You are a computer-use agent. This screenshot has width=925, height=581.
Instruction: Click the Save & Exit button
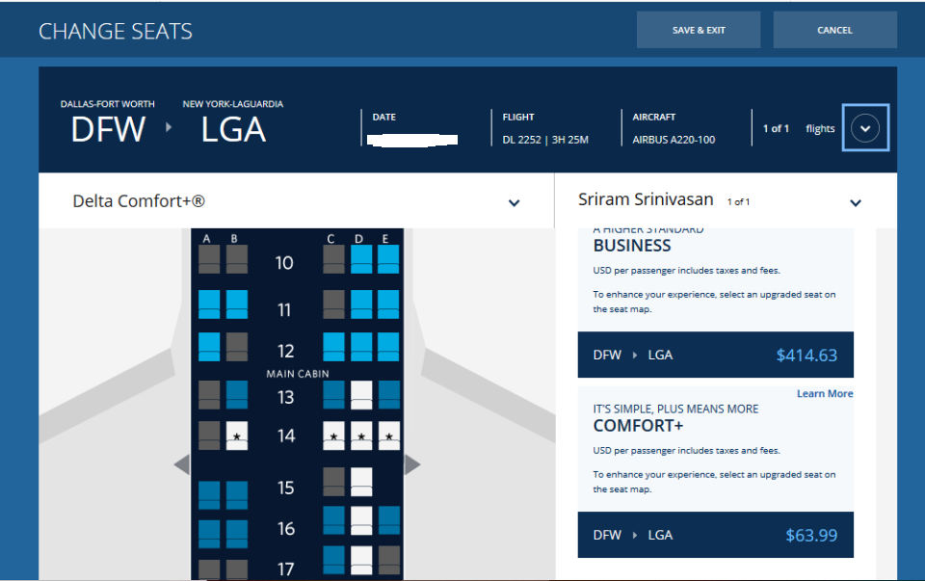coord(699,30)
